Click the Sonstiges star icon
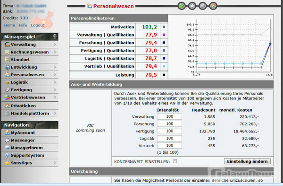This screenshot has width=283, height=186. click(7, 163)
